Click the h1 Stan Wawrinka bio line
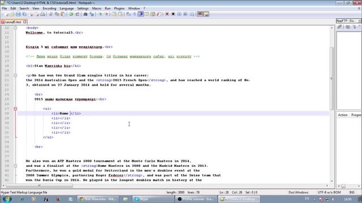Screen dimensions: 362x203 [x=53, y=66]
